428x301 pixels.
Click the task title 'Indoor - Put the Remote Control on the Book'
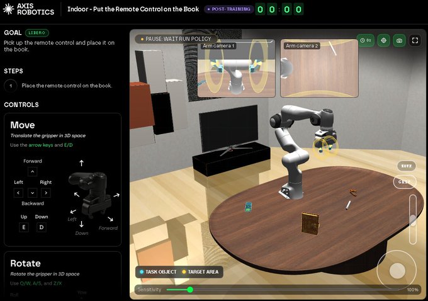(133, 9)
